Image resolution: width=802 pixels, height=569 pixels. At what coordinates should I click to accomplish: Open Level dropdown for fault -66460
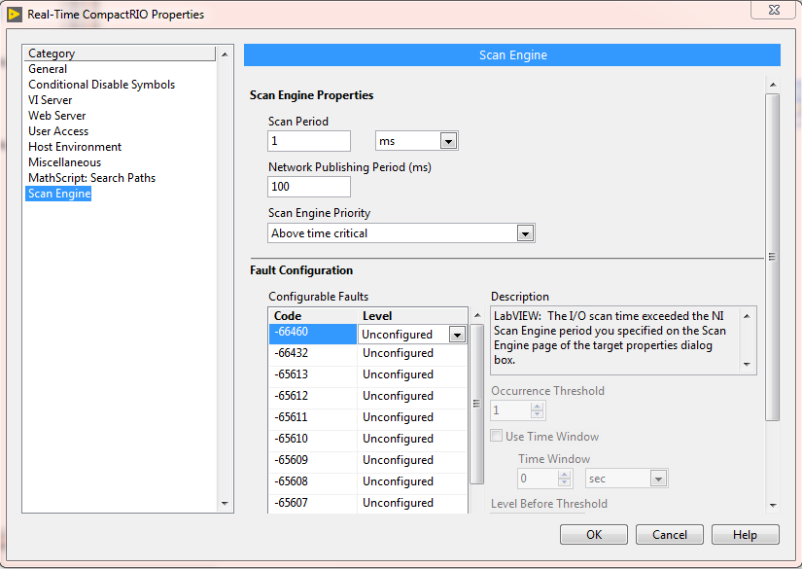pos(457,335)
